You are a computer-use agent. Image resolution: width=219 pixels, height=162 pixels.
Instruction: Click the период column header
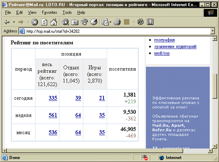23,69
